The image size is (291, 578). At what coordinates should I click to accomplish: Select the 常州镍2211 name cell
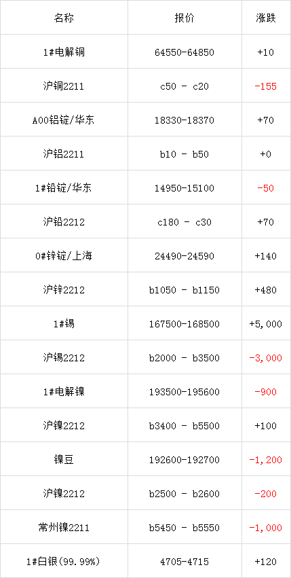pyautogui.click(x=64, y=528)
